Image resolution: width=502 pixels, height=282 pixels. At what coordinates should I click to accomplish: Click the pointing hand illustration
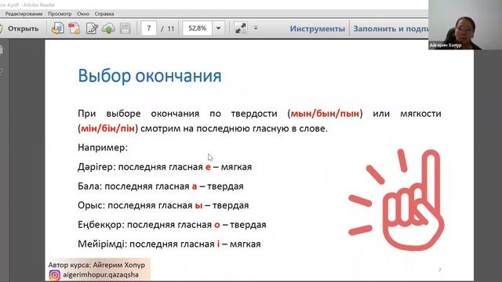click(396, 200)
